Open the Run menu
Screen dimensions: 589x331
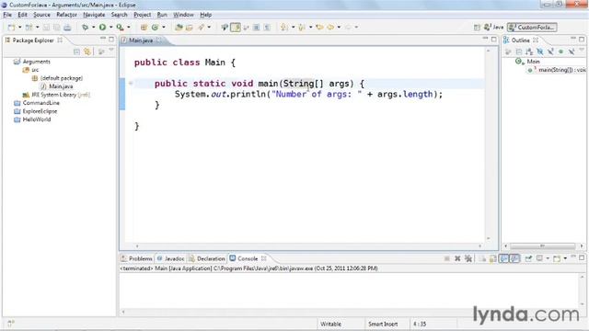point(162,15)
